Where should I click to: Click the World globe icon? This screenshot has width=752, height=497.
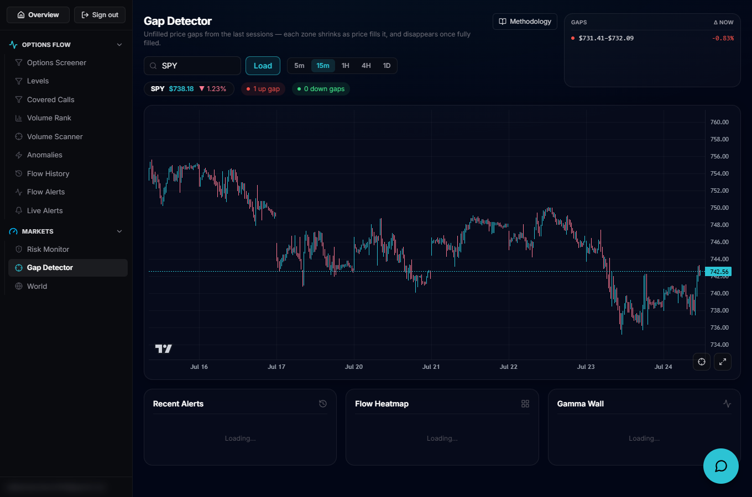point(19,287)
